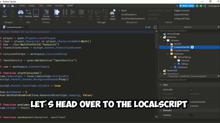Screen dimensions: 220x123
Task: Pop out the Explorer panel
Action: coord(219,27)
